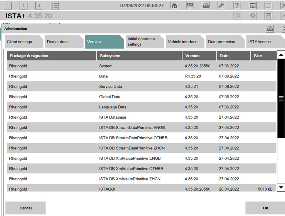Click the top toolbar printer icon

tap(206, 6)
